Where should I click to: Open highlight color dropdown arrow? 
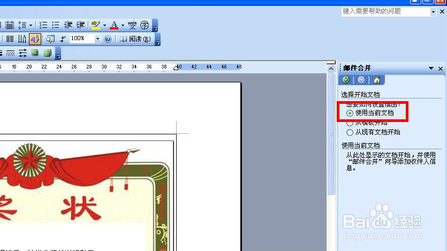104,25
